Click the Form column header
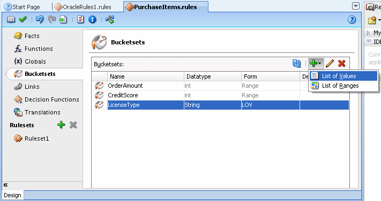 click(271, 76)
